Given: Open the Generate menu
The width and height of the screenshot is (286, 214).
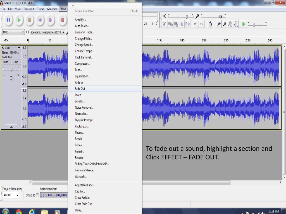Looking at the screenshot, I should [x=52, y=9].
